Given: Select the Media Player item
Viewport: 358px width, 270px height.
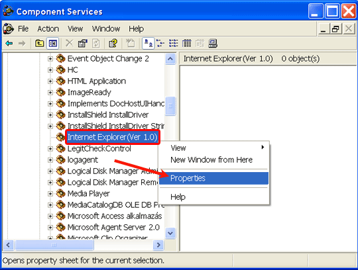Looking at the screenshot, I should point(89,194).
